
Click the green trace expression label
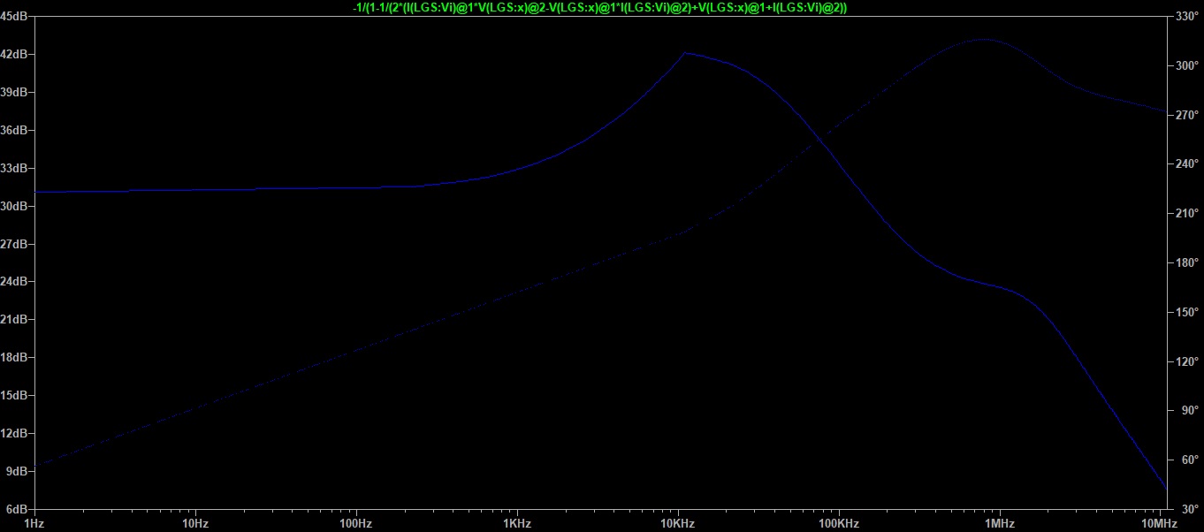pyautogui.click(x=600, y=7)
